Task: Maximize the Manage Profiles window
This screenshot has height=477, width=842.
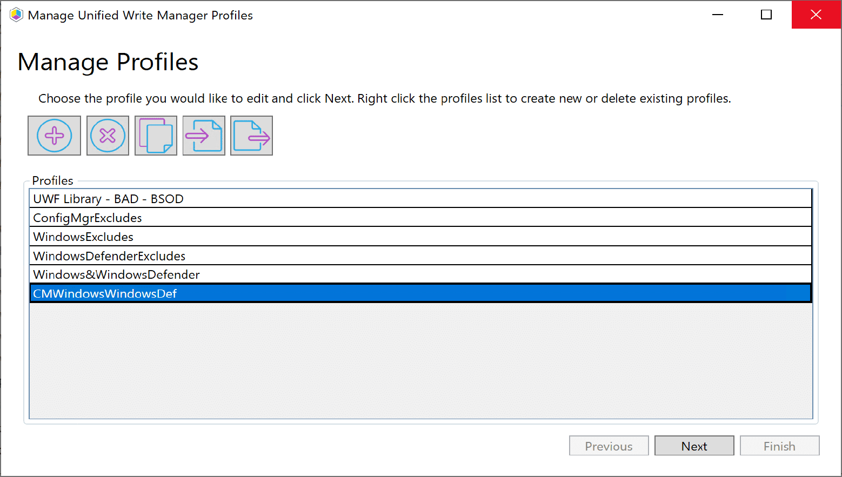Action: click(x=766, y=15)
